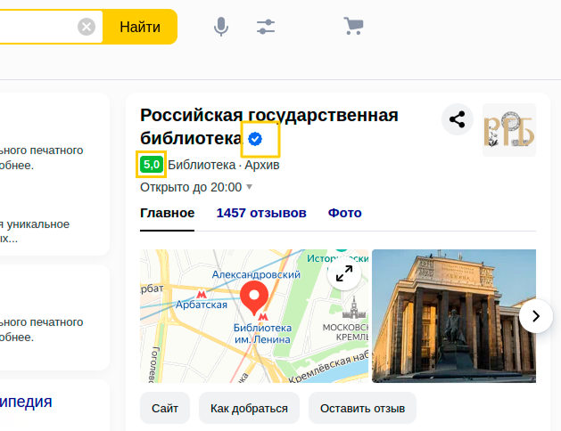Click the red location pin on map

pyautogui.click(x=255, y=298)
